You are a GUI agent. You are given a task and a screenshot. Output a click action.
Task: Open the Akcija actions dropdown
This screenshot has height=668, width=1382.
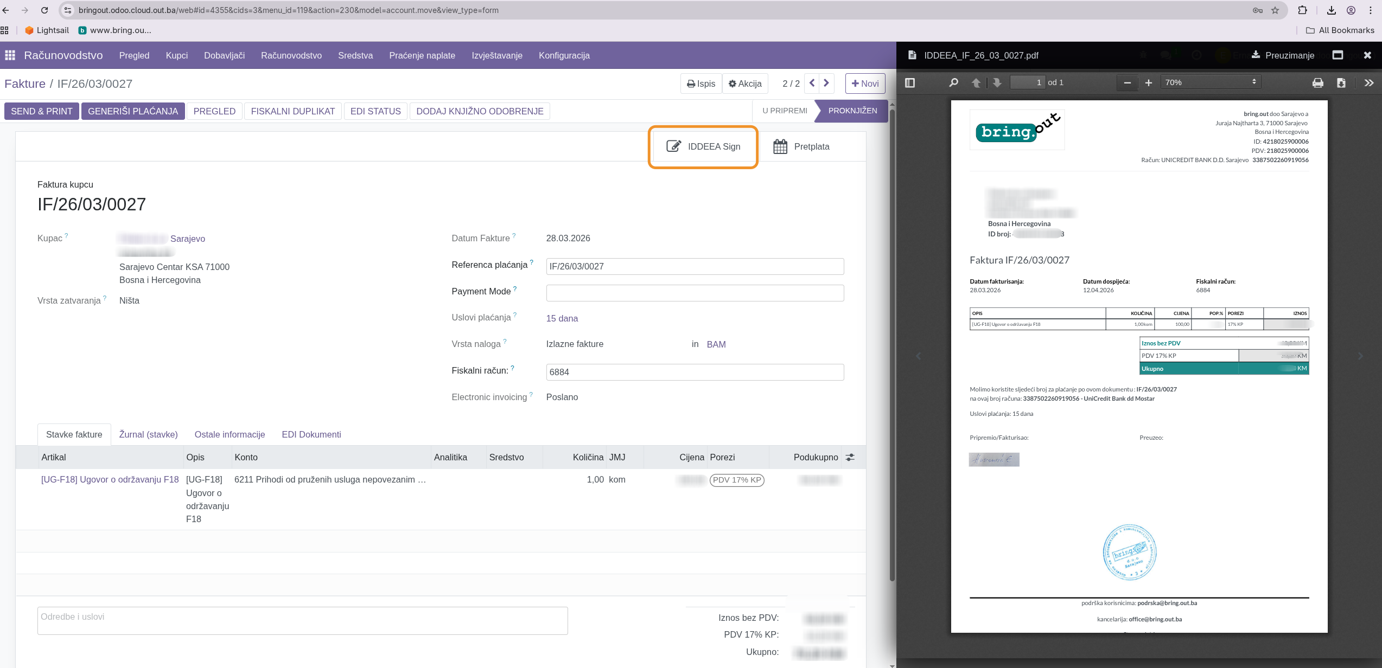[x=745, y=83]
